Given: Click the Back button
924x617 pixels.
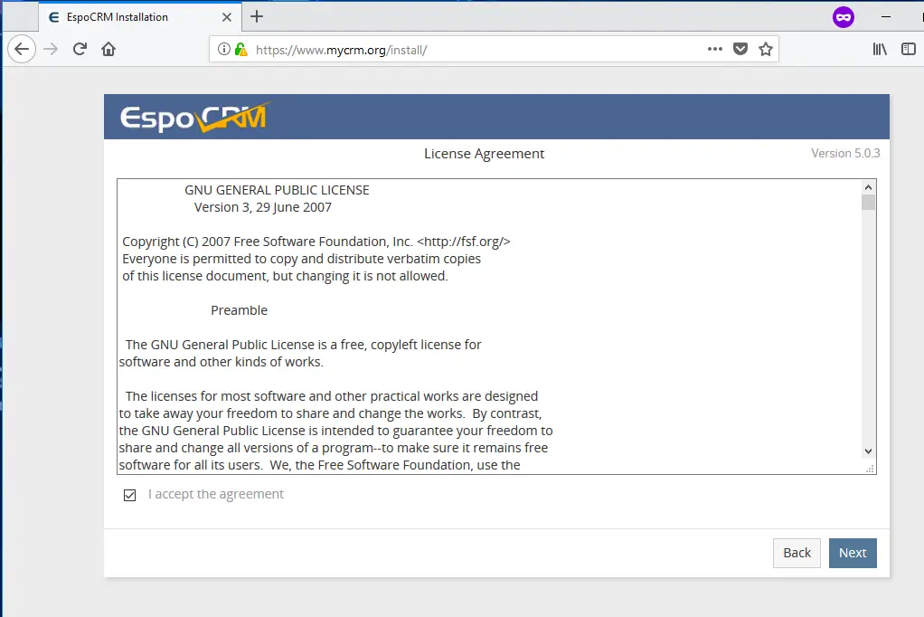Looking at the screenshot, I should click(797, 553).
